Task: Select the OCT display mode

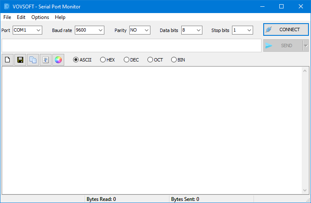Action: tap(155, 60)
